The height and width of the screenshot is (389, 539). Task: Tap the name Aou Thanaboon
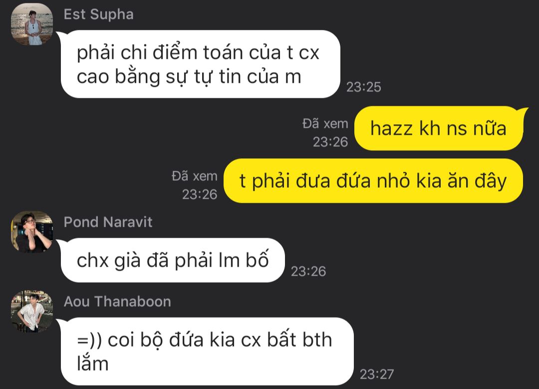point(117,302)
